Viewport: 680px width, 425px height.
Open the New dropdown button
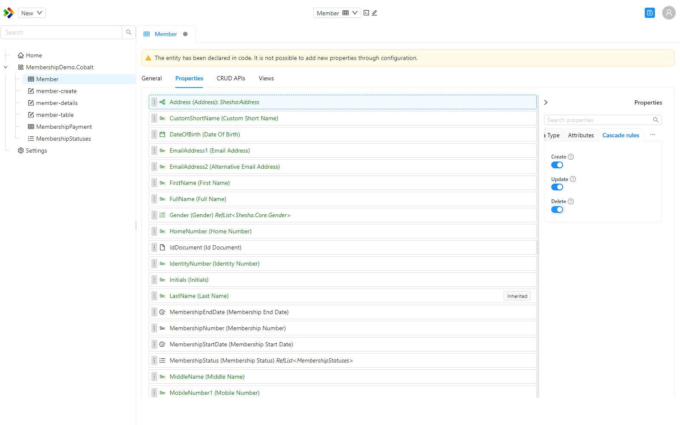tap(32, 13)
